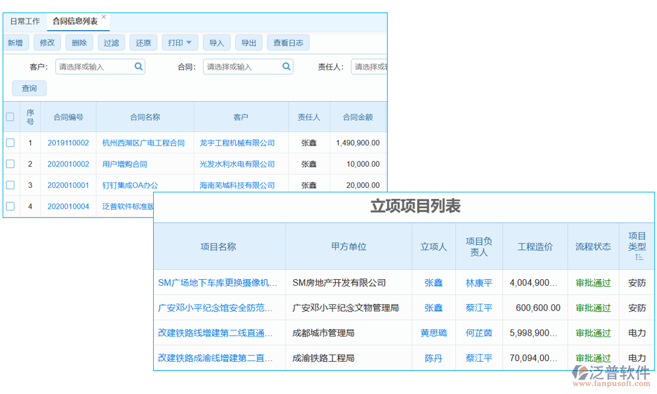Check the row checkbox for 杭州西湖区广电工程合同

tap(10, 142)
